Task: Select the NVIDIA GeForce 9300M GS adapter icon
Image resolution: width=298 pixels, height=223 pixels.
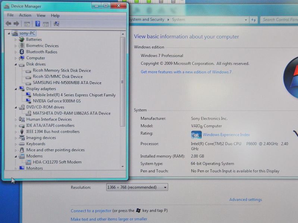Action: coord(28,101)
